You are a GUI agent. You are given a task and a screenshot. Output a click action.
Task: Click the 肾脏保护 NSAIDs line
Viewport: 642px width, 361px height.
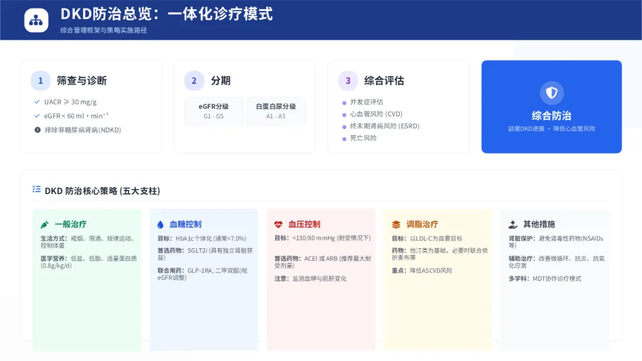[556, 242]
